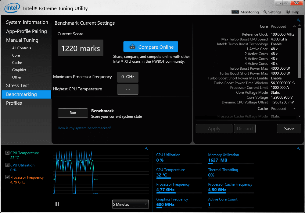This screenshot has height=213, width=305.
Task: Click Max Turbo Boost CPU Speed 4,800 GHz
Action: click(x=279, y=39)
